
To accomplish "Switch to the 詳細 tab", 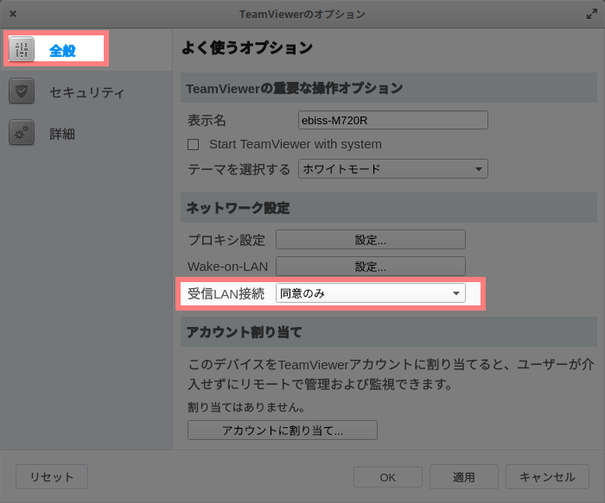I will [x=86, y=133].
